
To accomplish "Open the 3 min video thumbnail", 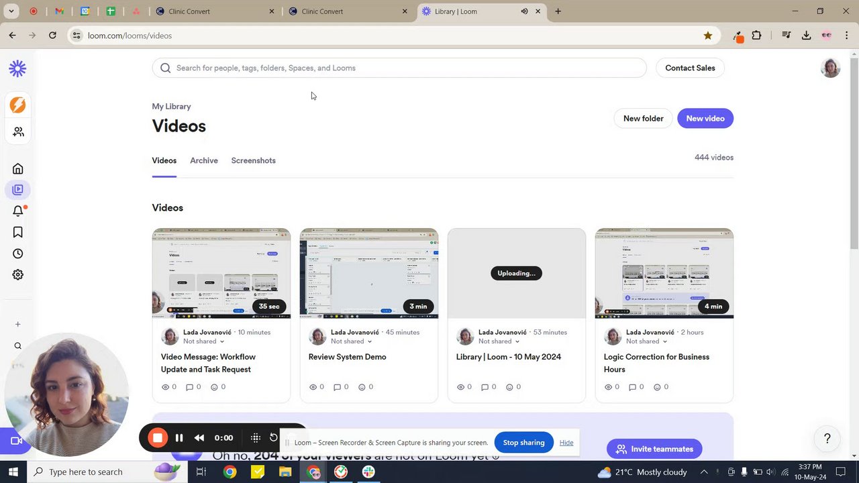I will pos(369,273).
